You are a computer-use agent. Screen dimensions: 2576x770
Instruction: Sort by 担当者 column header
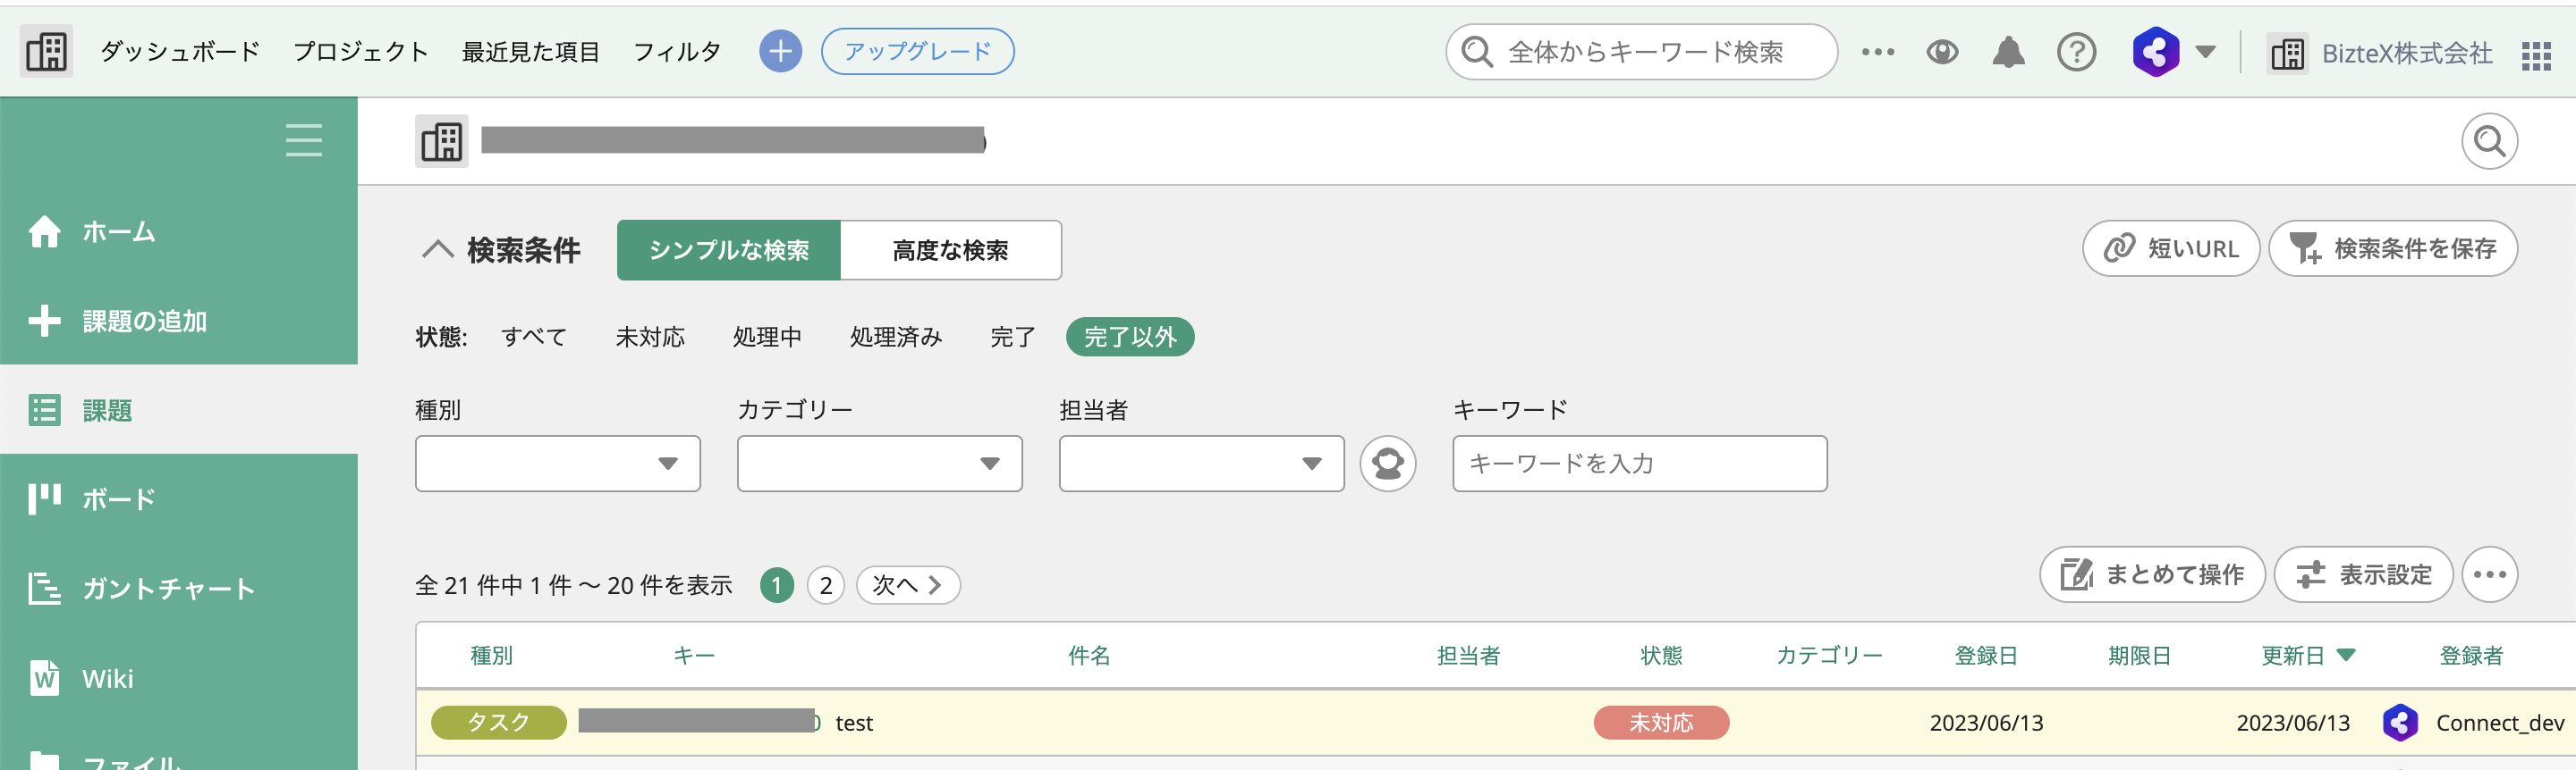click(x=1469, y=657)
